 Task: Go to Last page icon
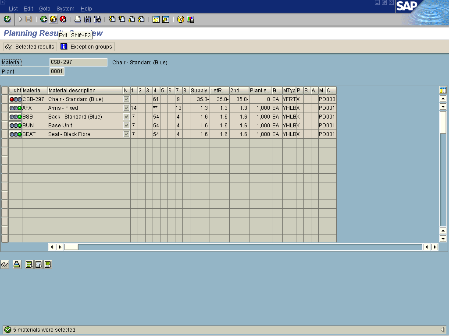click(141, 19)
